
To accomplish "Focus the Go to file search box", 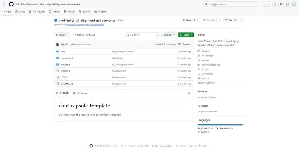I will 142,35.
